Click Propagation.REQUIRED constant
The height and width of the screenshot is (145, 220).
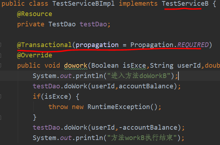click(x=170, y=45)
